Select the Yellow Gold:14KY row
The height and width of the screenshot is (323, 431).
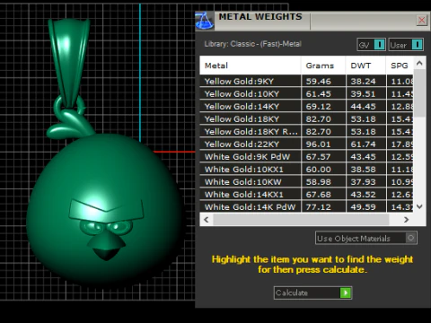[x=306, y=107]
